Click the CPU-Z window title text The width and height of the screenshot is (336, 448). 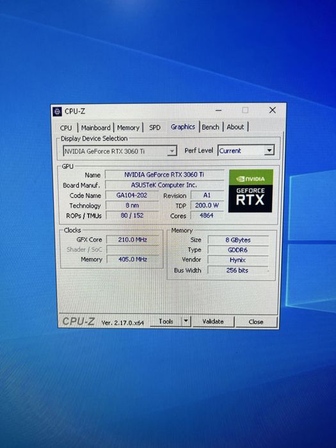pyautogui.click(x=75, y=111)
